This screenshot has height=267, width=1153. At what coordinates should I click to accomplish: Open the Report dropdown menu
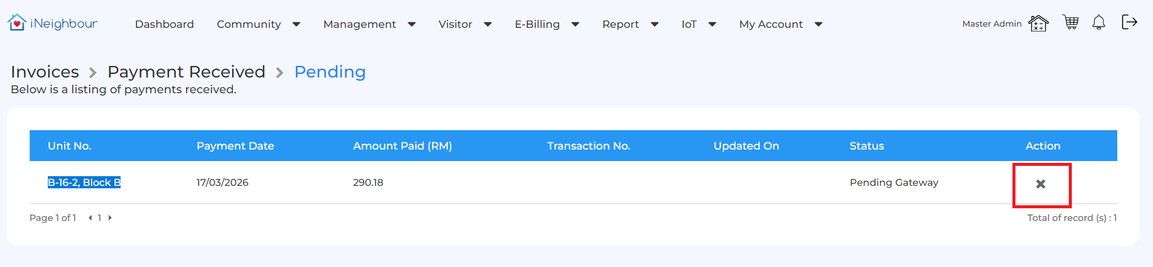(x=630, y=24)
